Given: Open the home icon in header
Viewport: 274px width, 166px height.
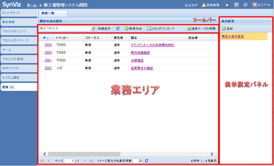Looking at the screenshot, I should point(227,5).
